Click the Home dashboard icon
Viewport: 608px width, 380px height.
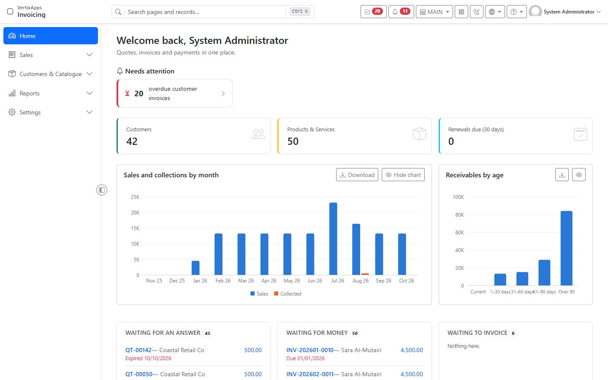click(x=12, y=36)
